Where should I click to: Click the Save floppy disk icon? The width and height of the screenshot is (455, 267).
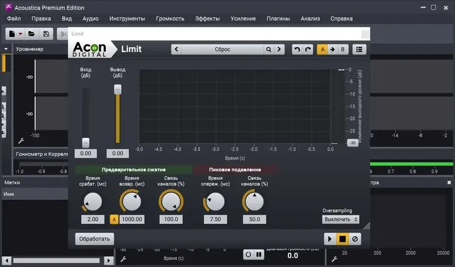pyautogui.click(x=46, y=34)
